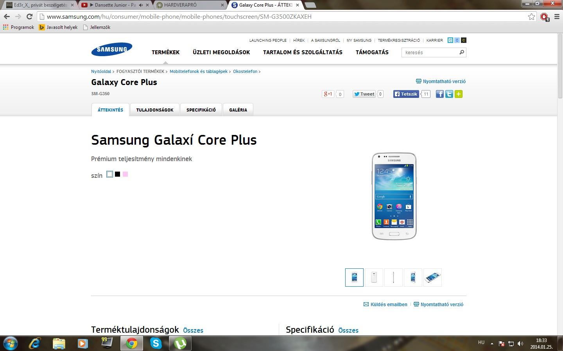
Task: Select the black color swatch
Action: coord(117,174)
